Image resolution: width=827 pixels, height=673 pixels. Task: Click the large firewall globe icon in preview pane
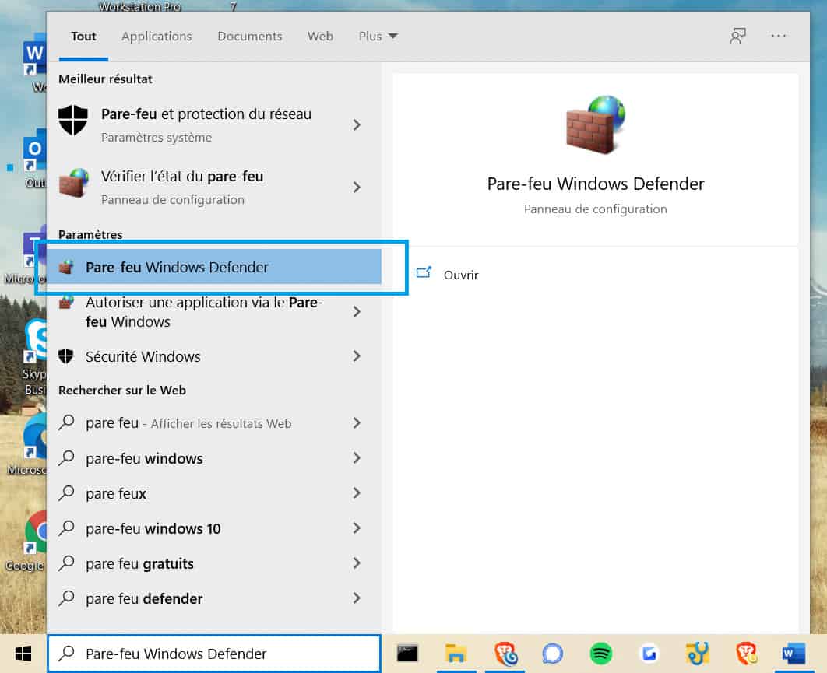click(x=596, y=124)
